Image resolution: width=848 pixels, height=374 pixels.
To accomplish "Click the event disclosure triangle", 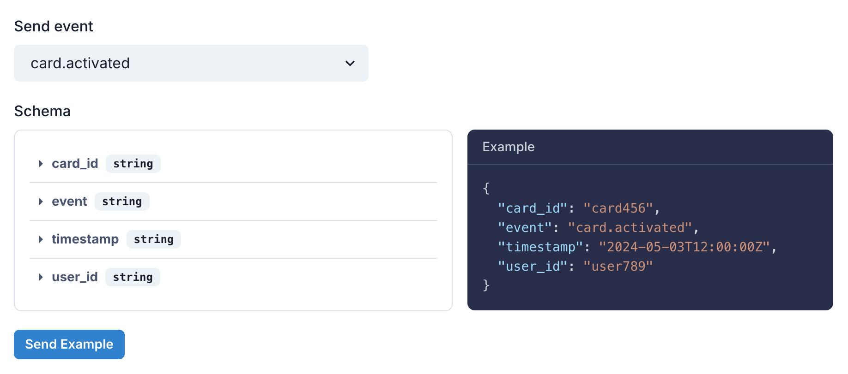I will (x=41, y=201).
